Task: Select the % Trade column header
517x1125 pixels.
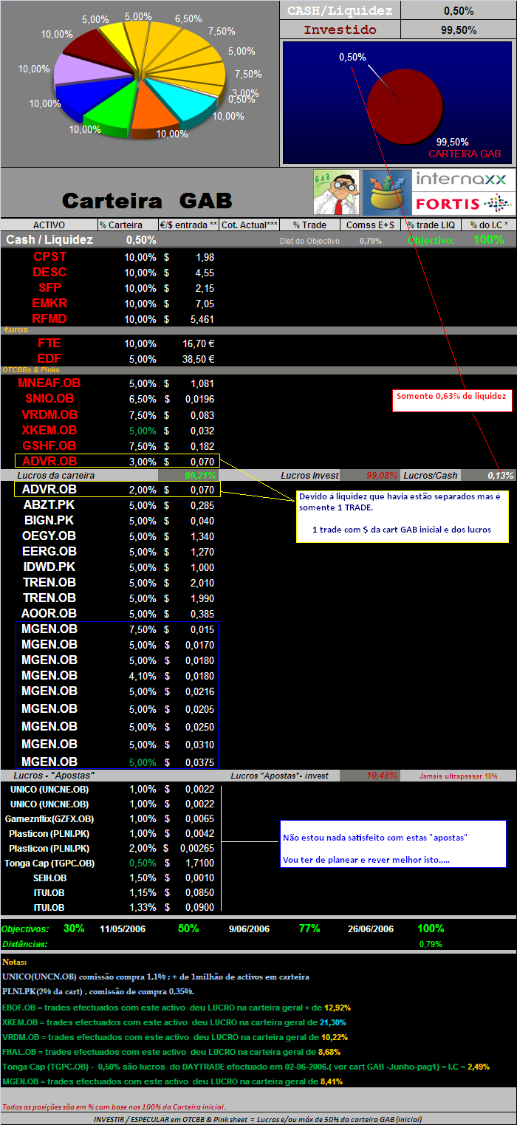Action: pyautogui.click(x=309, y=225)
